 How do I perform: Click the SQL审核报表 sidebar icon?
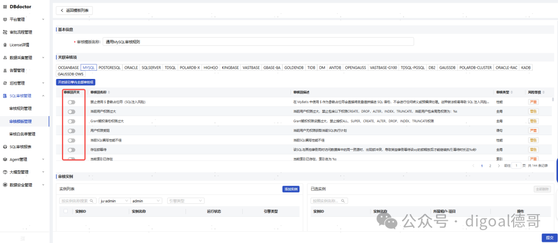click(x=5, y=147)
